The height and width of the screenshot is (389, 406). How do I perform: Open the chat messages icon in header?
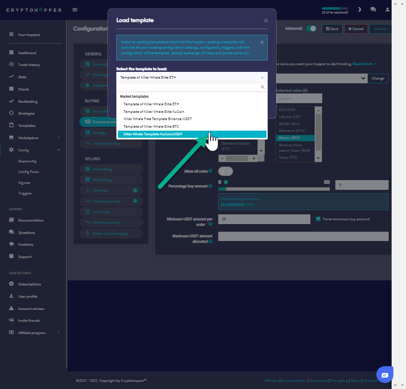[x=373, y=9]
